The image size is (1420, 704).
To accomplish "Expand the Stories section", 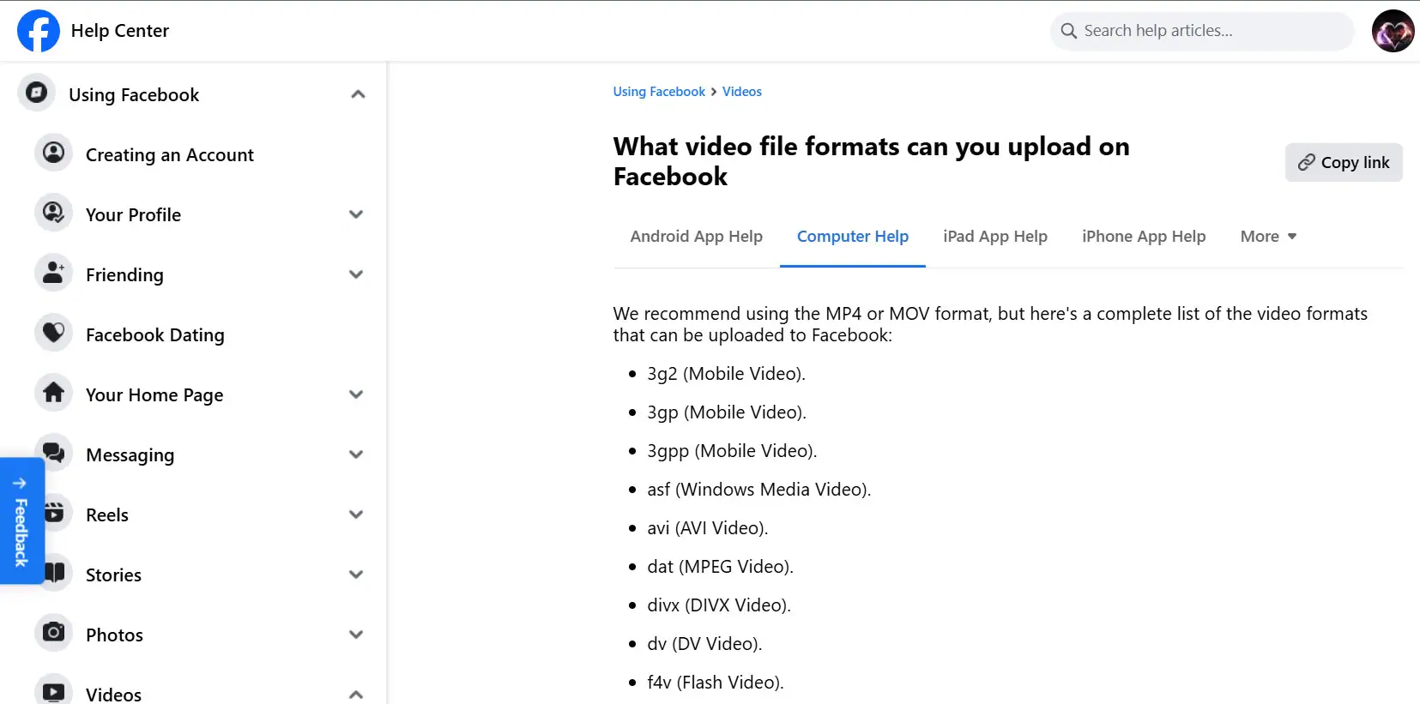I will point(356,575).
